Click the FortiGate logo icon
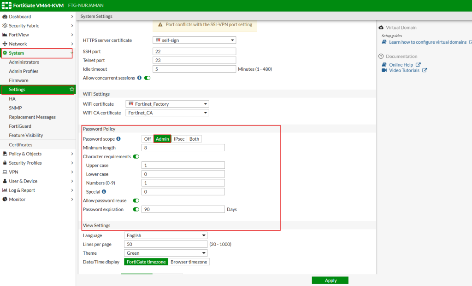This screenshot has width=472, height=286. pos(7,6)
